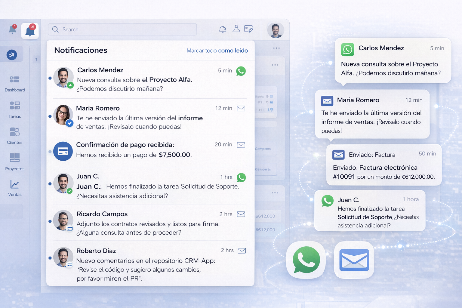
Task: Toggle the unread indicator beside Roberto Diaz
Action: click(50, 258)
